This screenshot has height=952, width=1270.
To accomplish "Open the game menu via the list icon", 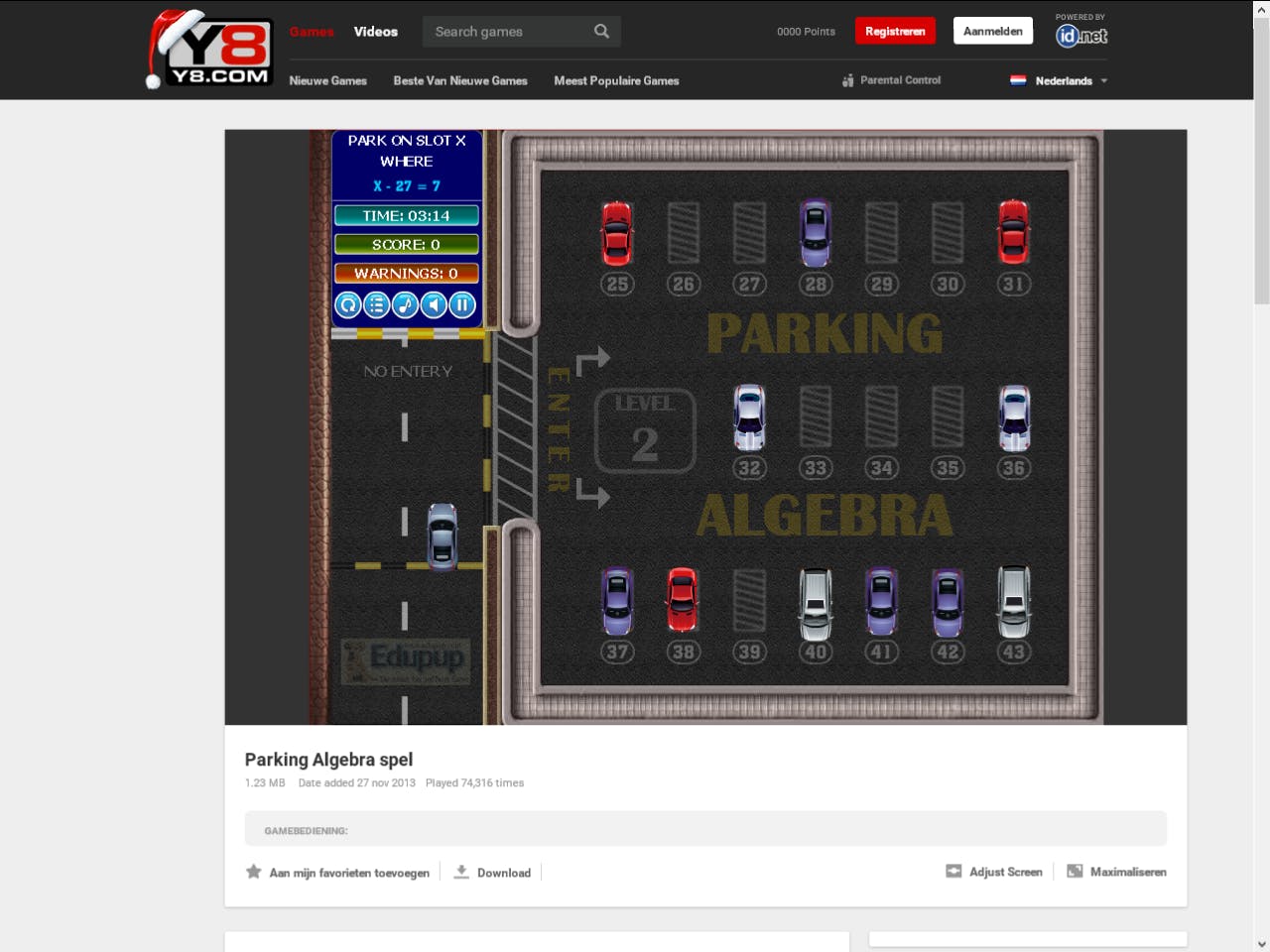I will click(376, 304).
